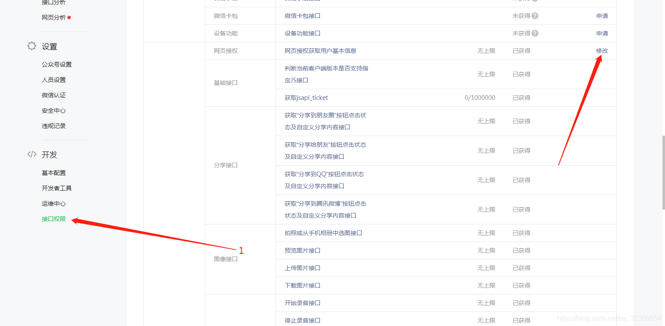
Task: Click 基础接口 category cell
Action: point(226,83)
